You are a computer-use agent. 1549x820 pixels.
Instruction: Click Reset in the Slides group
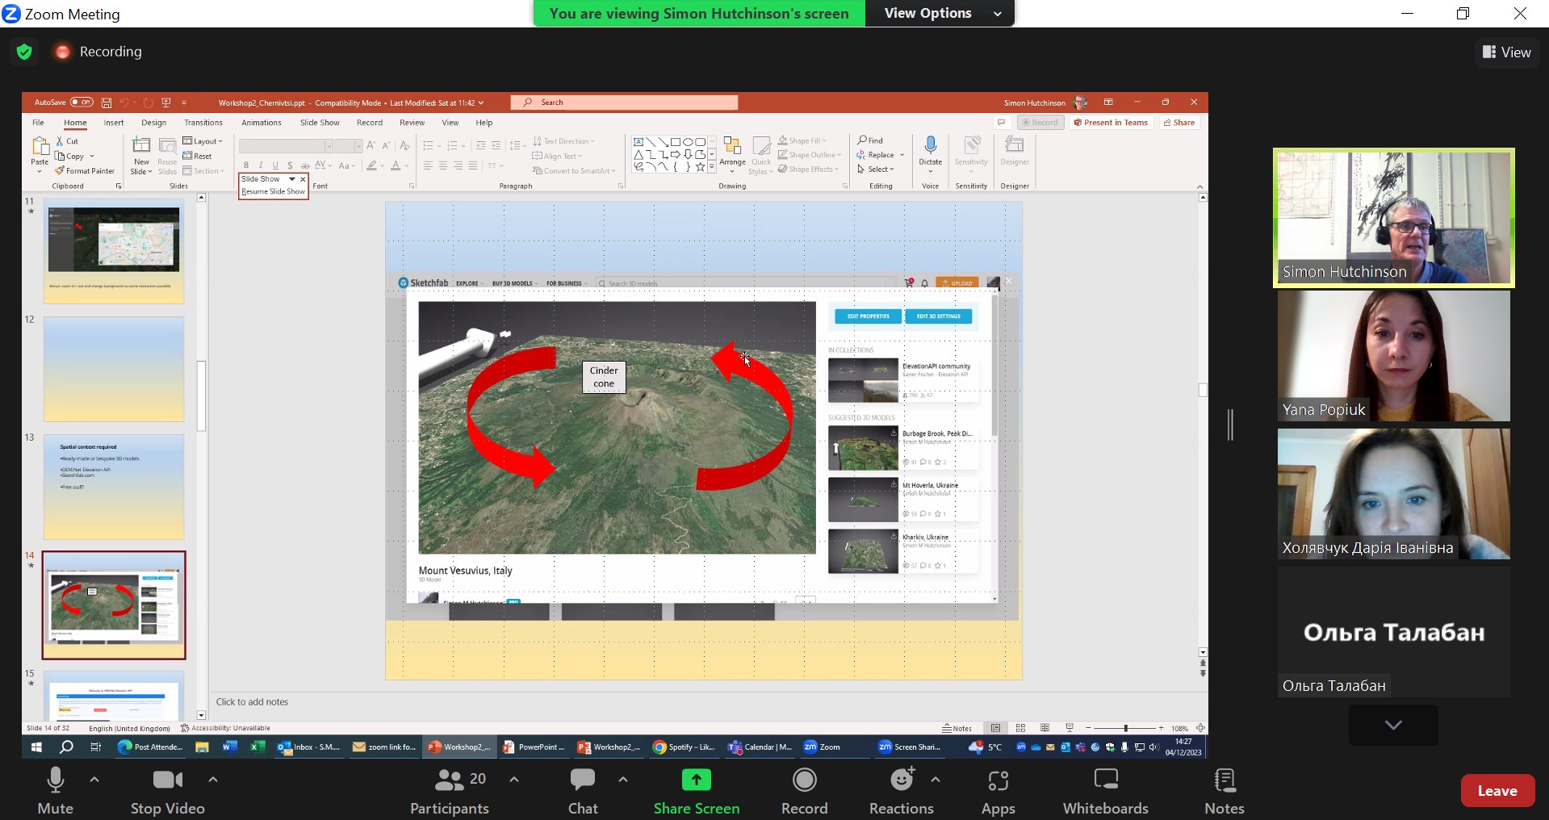(198, 157)
